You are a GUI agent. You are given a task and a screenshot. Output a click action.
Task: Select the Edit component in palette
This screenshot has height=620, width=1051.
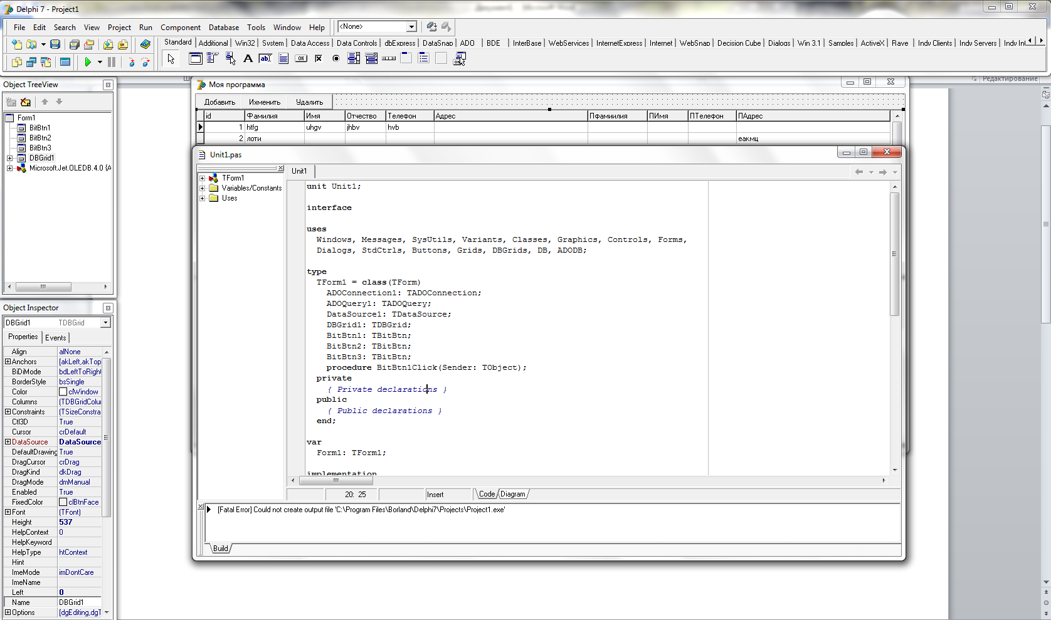(x=266, y=58)
